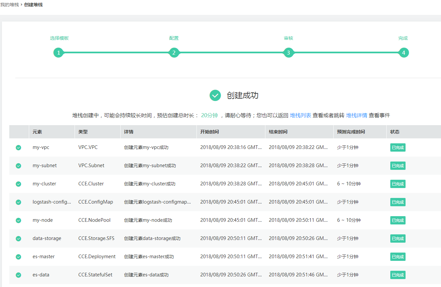Click the green check icon for es-data row
The image size is (441, 287).
tap(19, 275)
